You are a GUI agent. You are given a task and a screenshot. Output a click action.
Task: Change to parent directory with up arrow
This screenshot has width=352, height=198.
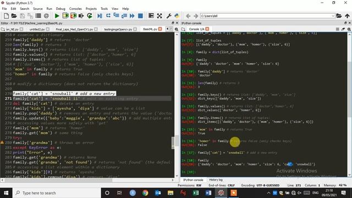click(347, 16)
